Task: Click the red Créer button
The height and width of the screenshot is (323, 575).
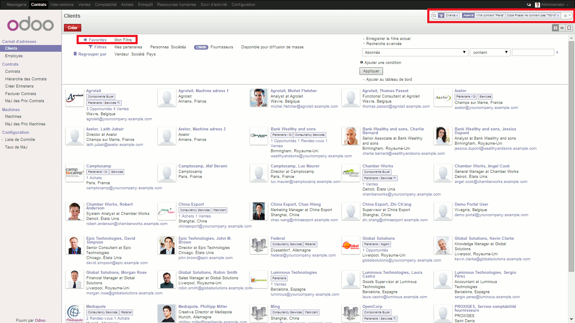Action: [72, 28]
